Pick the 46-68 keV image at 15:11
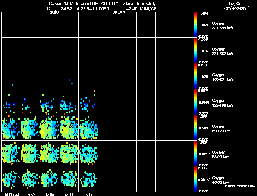This screenshot has width=257, height=196. point(69,179)
